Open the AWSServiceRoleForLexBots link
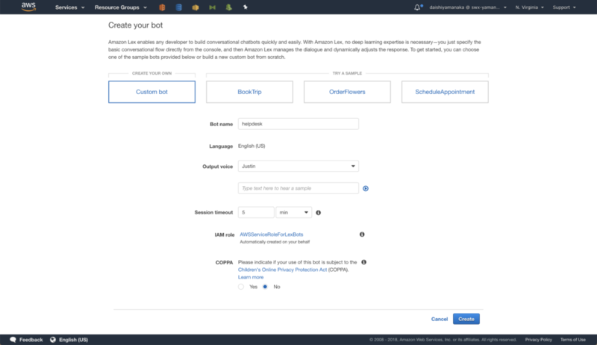Image resolution: width=597 pixels, height=345 pixels. coord(272,234)
